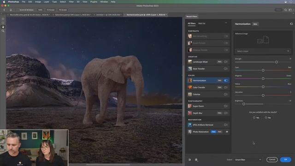
Task: Click the Style Transfer filter thumbnail icon
Action: 190,69
